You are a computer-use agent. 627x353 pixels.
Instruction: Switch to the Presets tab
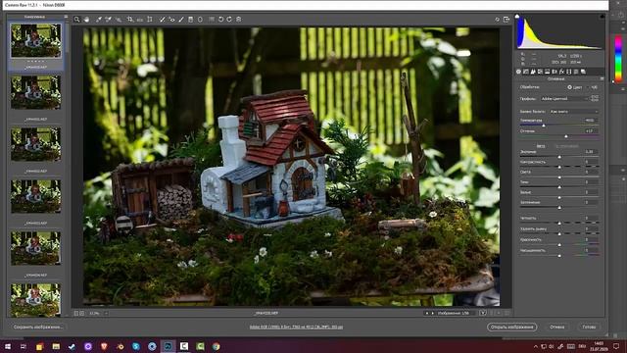coord(576,72)
